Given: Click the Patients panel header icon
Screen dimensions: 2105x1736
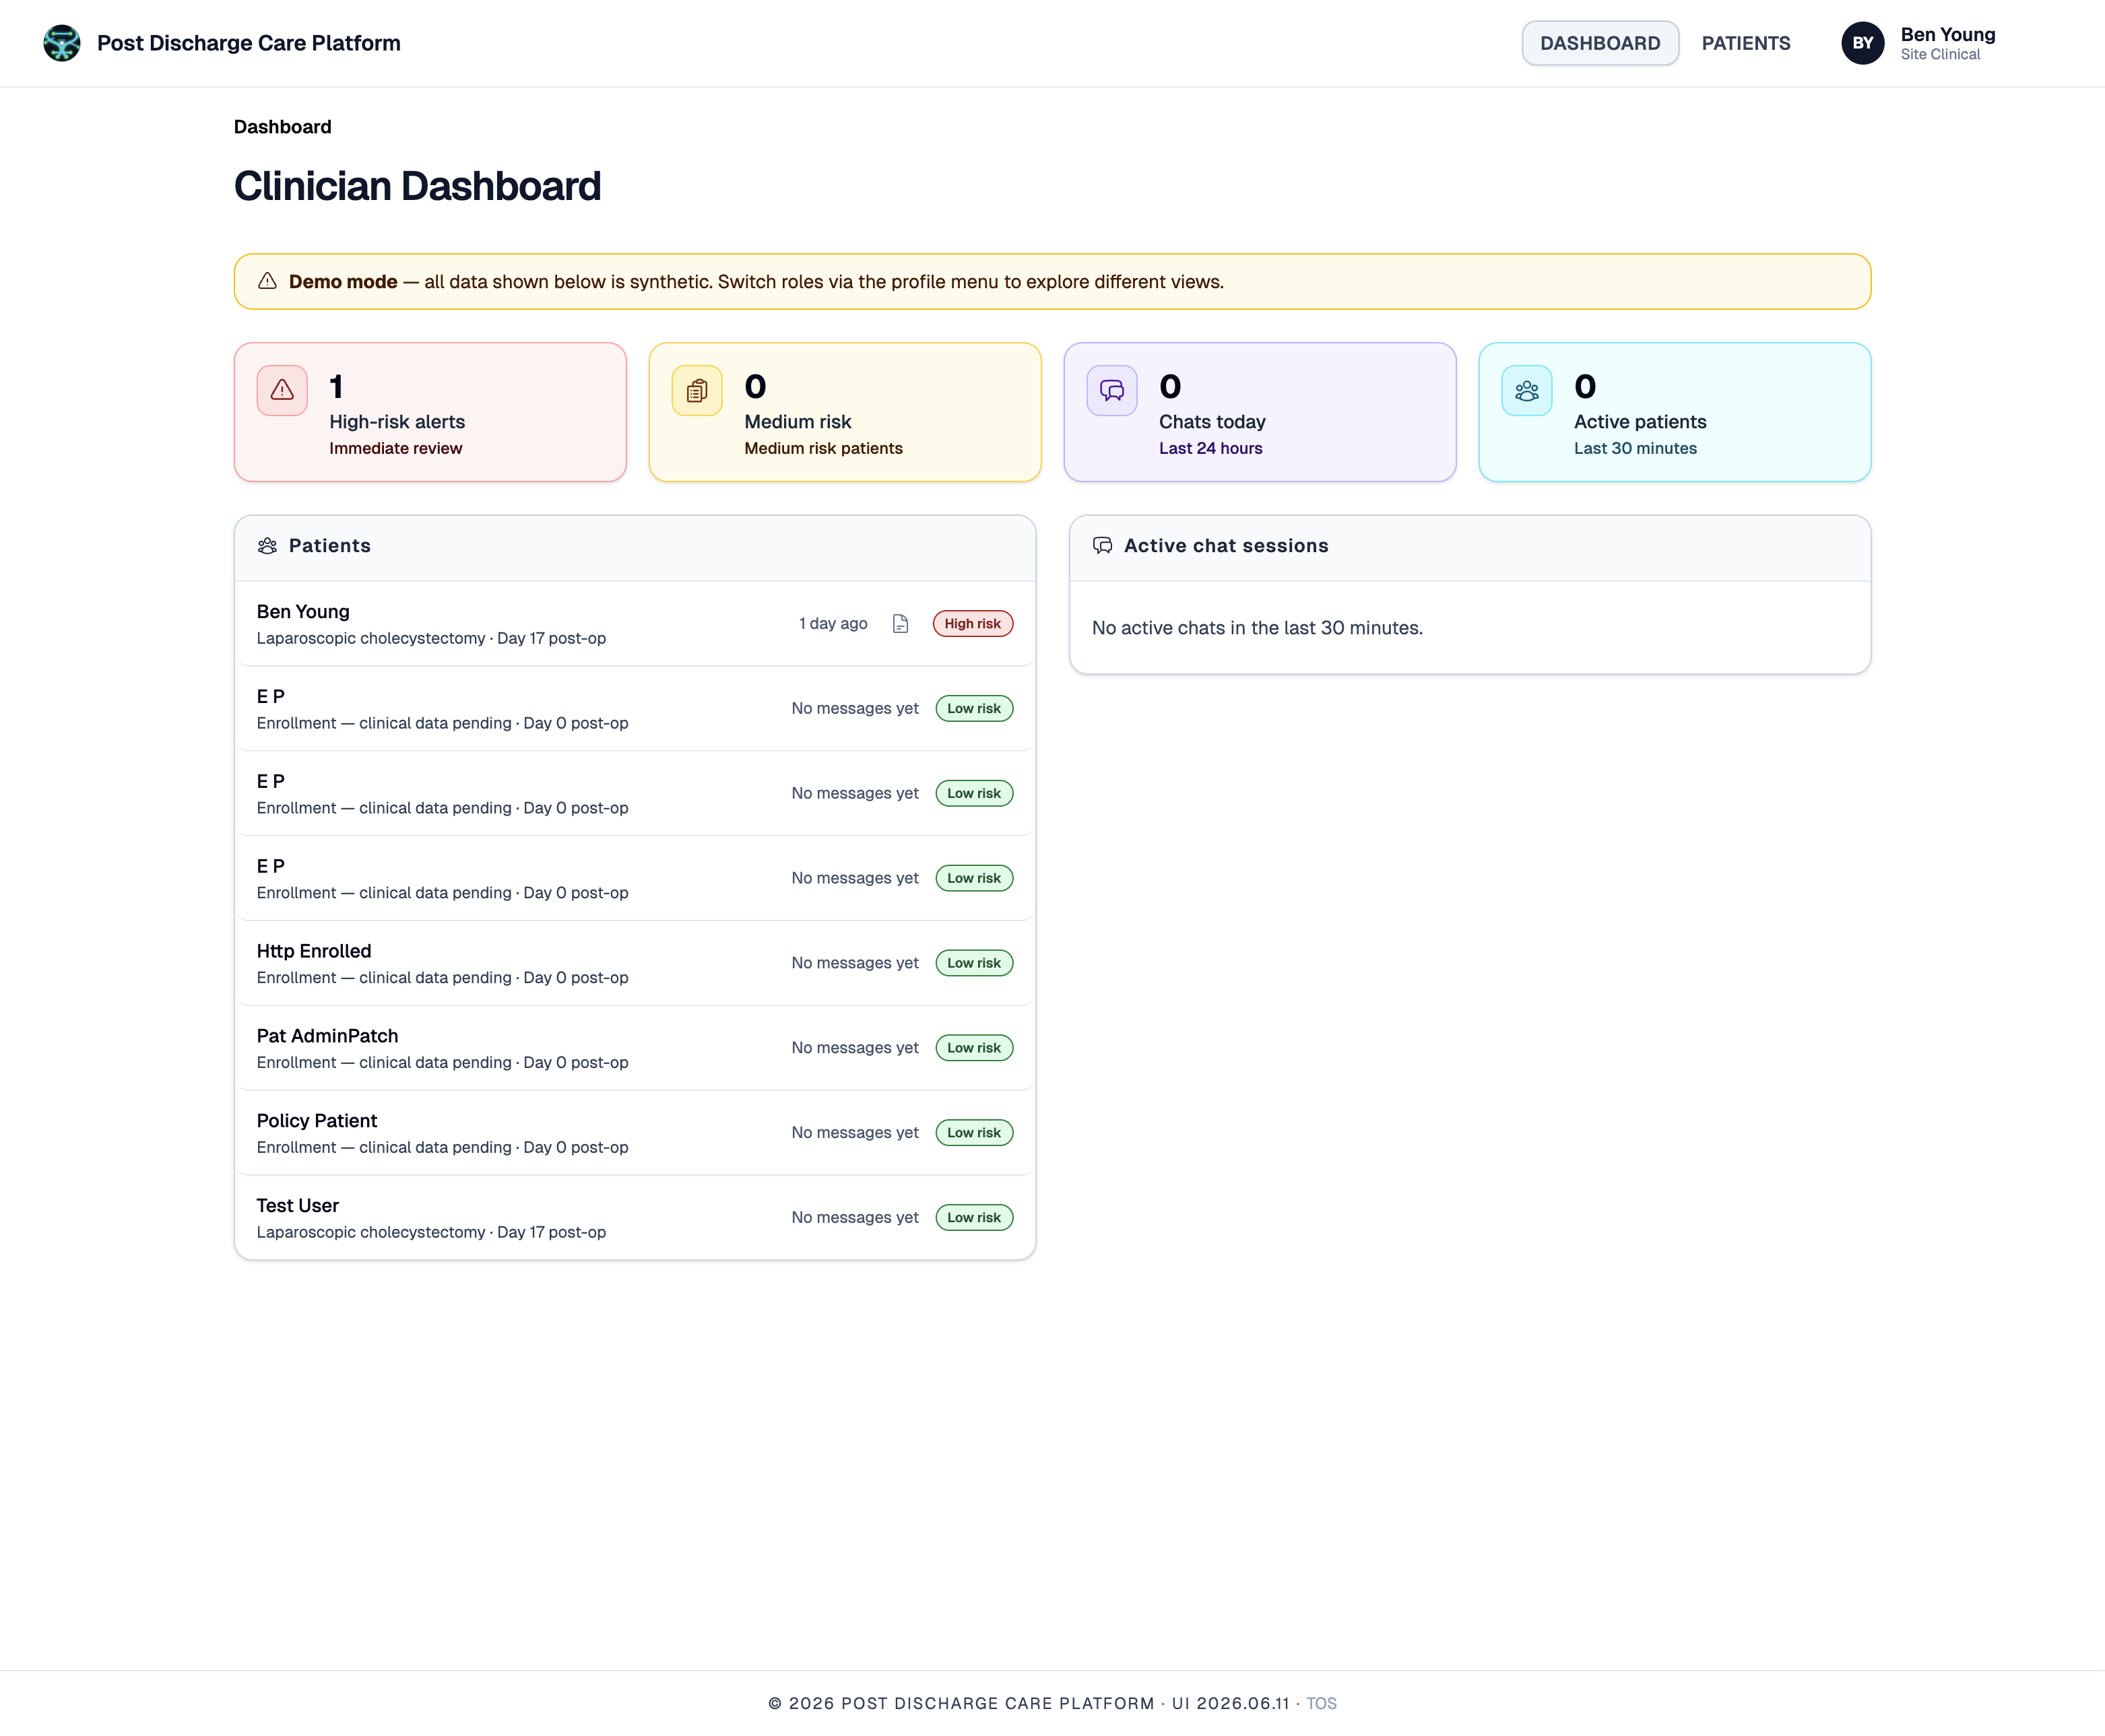Looking at the screenshot, I should [x=267, y=546].
